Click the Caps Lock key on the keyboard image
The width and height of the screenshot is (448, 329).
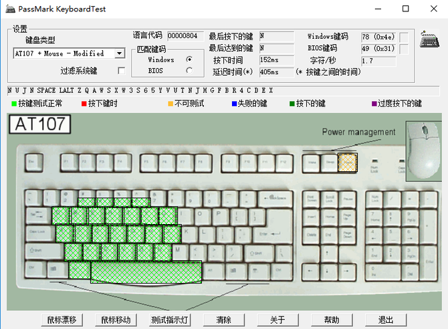(39, 232)
